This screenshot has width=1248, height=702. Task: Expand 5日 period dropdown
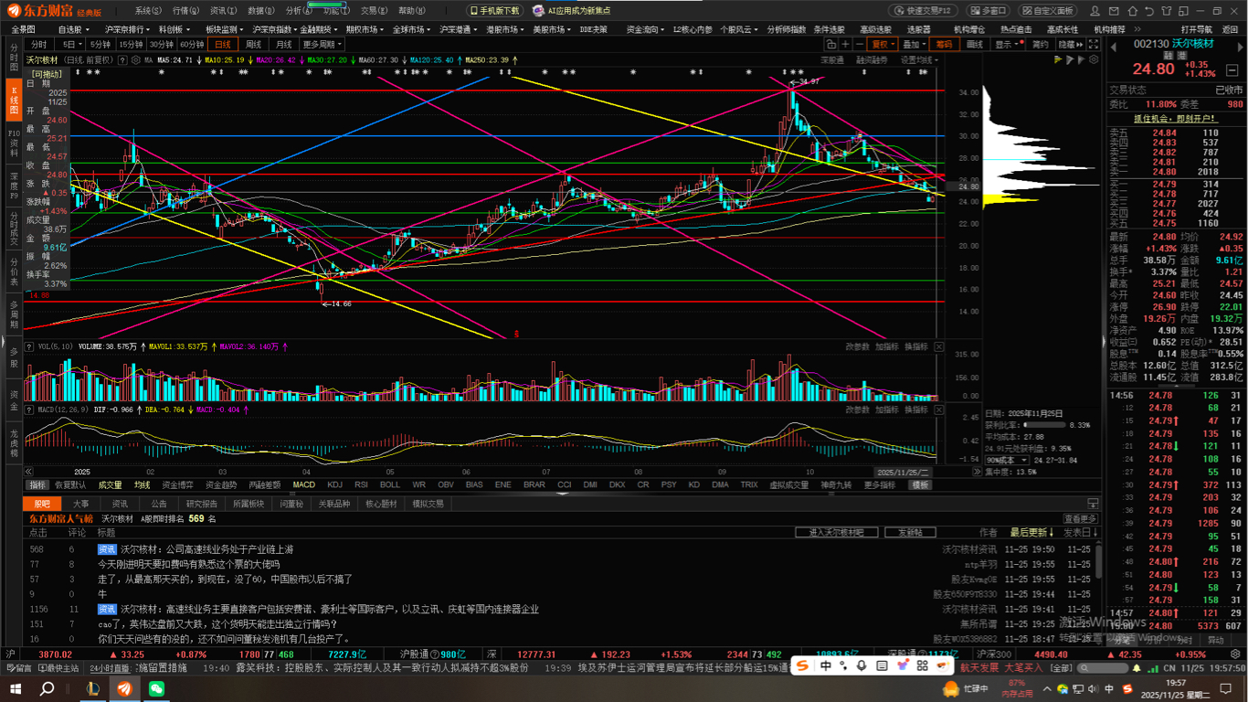tap(72, 44)
